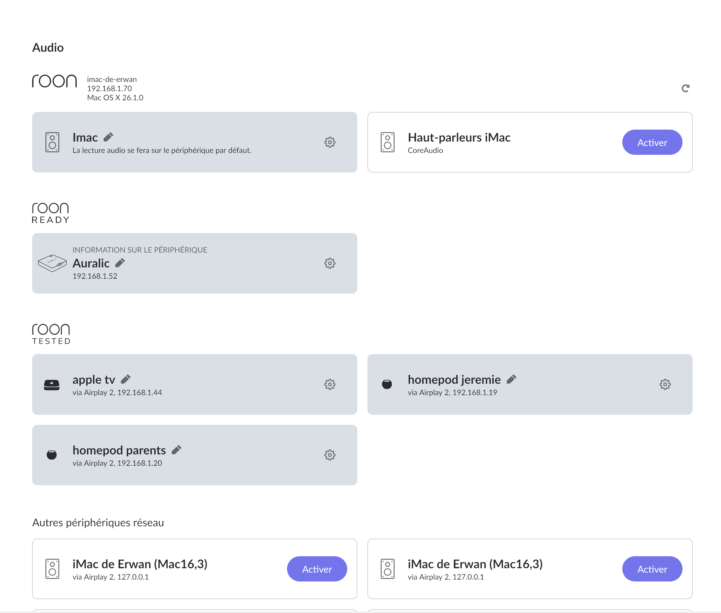This screenshot has width=721, height=613.
Task: Click the Haut-parleurs iMac speaker icon
Action: click(387, 142)
